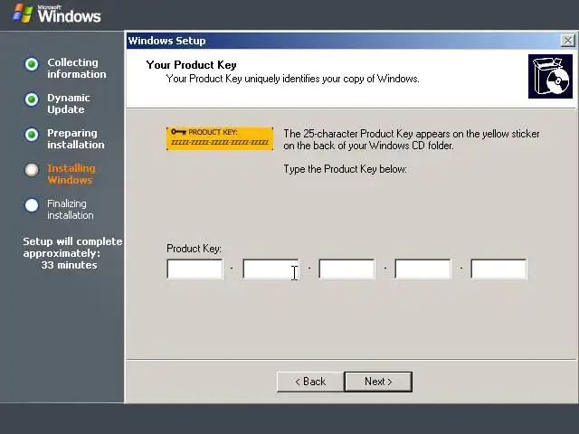Click the 'Collecting information' step text
This screenshot has height=434, width=579.
pyautogui.click(x=76, y=69)
